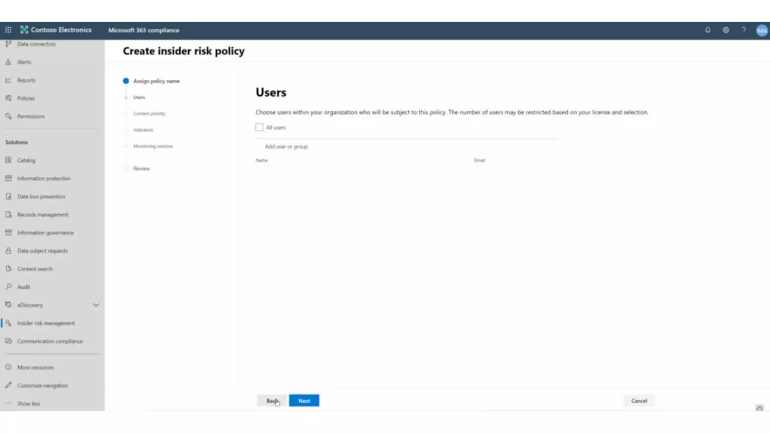
Task: Select the Review step radio circle
Action: tap(126, 168)
